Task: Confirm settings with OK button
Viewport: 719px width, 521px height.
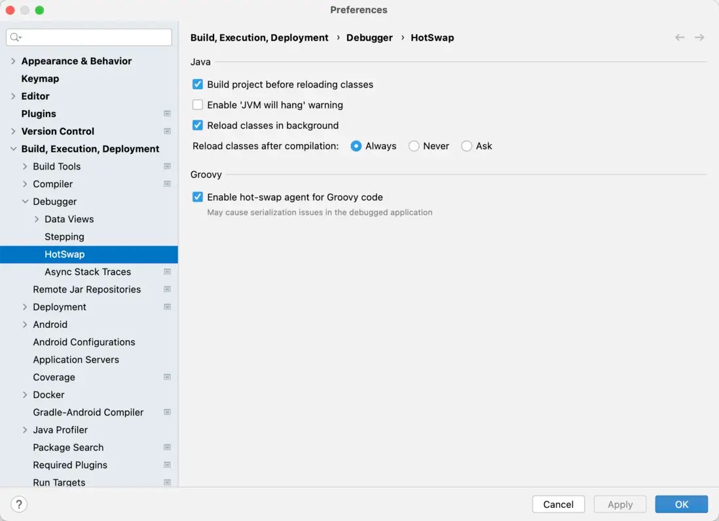Action: (x=682, y=505)
